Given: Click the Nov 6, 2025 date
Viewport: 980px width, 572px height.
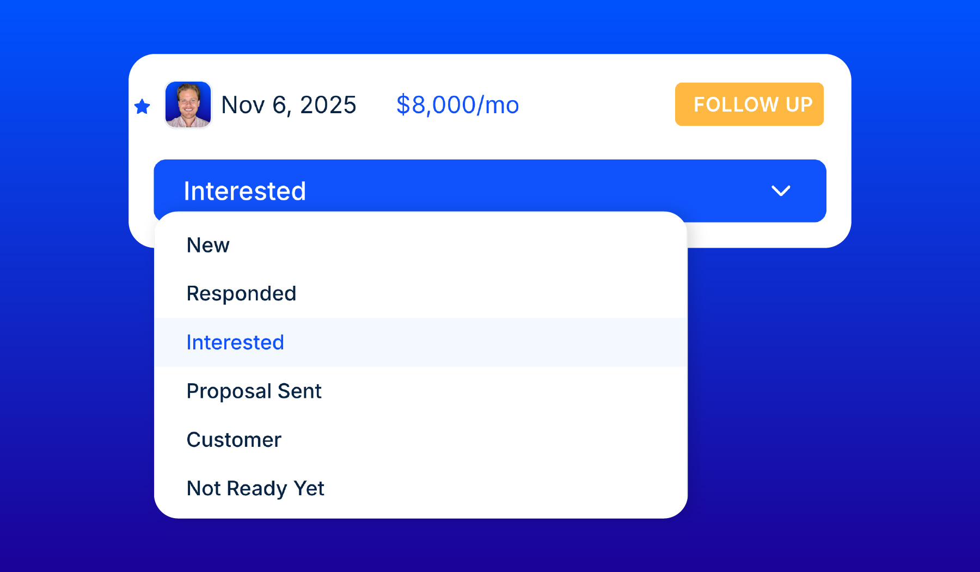Looking at the screenshot, I should (288, 105).
